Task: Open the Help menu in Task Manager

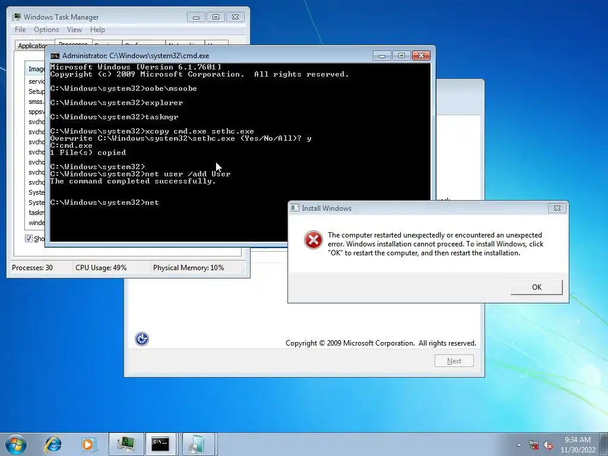Action: [97, 30]
